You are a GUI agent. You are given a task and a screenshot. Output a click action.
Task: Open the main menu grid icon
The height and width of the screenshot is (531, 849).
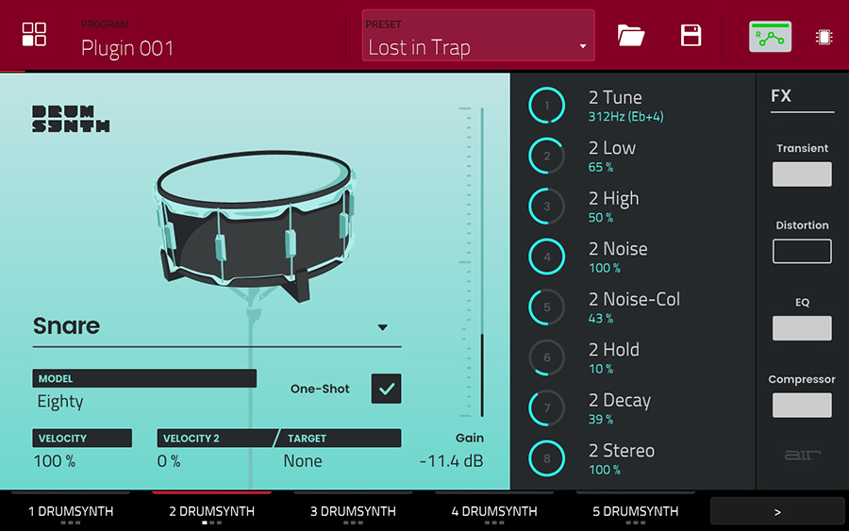click(x=34, y=35)
